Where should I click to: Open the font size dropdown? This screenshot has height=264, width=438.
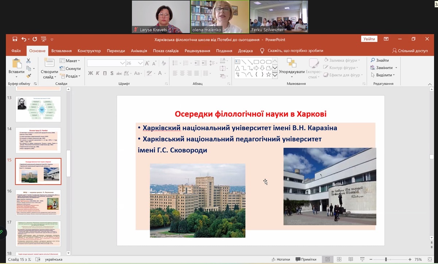[x=141, y=63]
